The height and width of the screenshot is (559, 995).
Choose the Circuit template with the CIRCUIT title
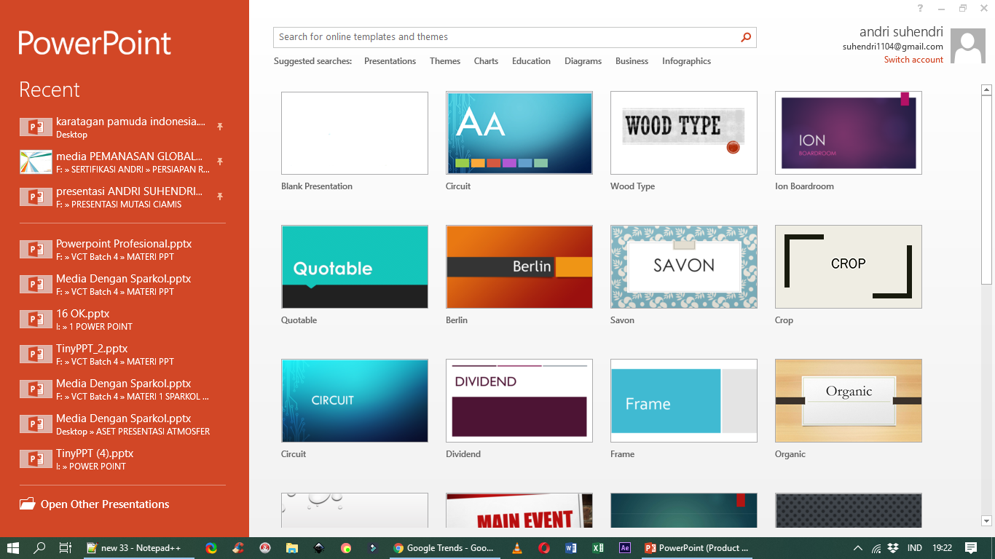[355, 401]
